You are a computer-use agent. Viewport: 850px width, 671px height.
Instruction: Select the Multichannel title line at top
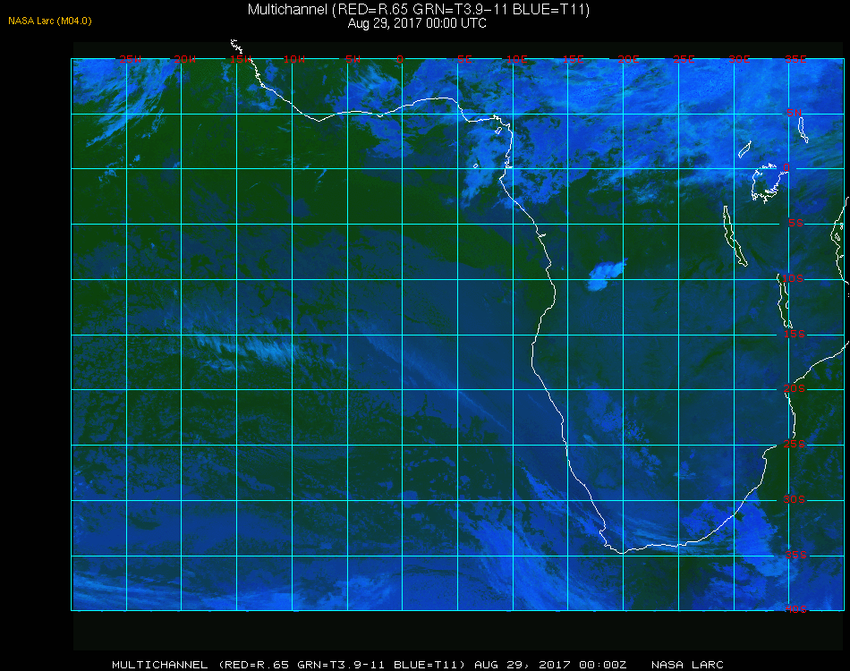(419, 9)
